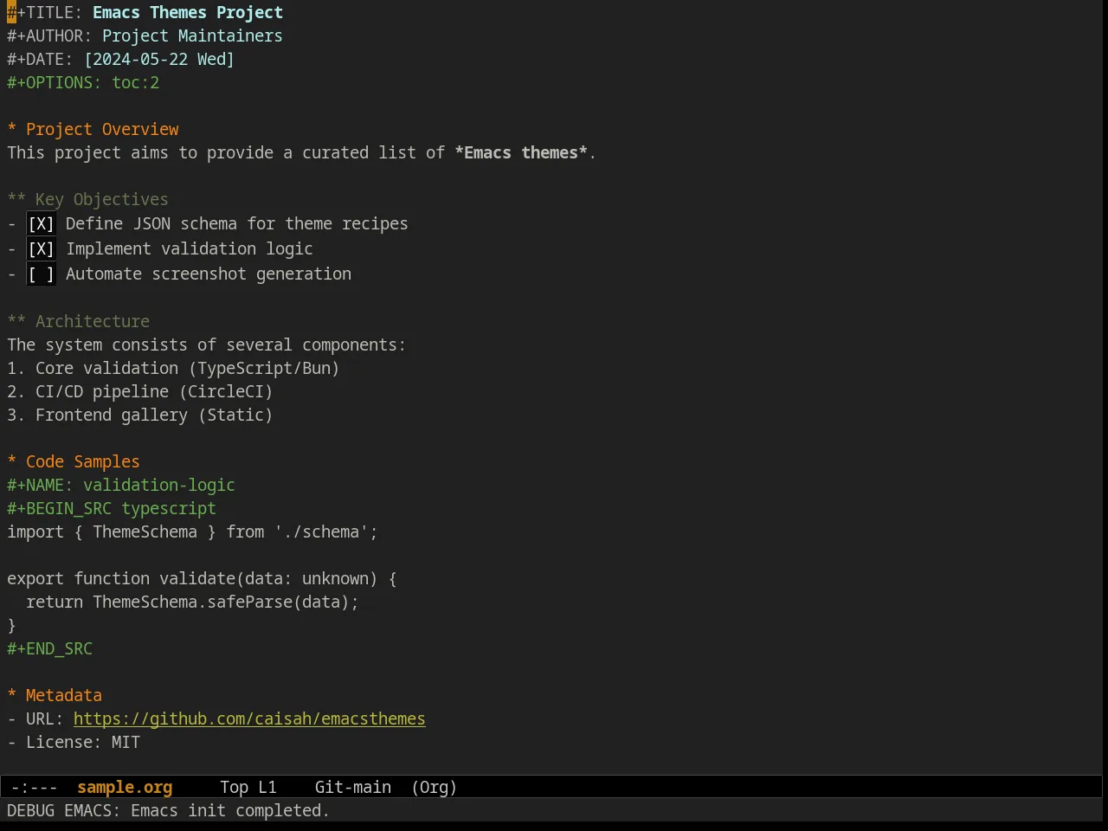Viewport: 1108px width, 831px height.
Task: Toggle the 'Implement validation logic' checkbox
Action: tap(41, 249)
